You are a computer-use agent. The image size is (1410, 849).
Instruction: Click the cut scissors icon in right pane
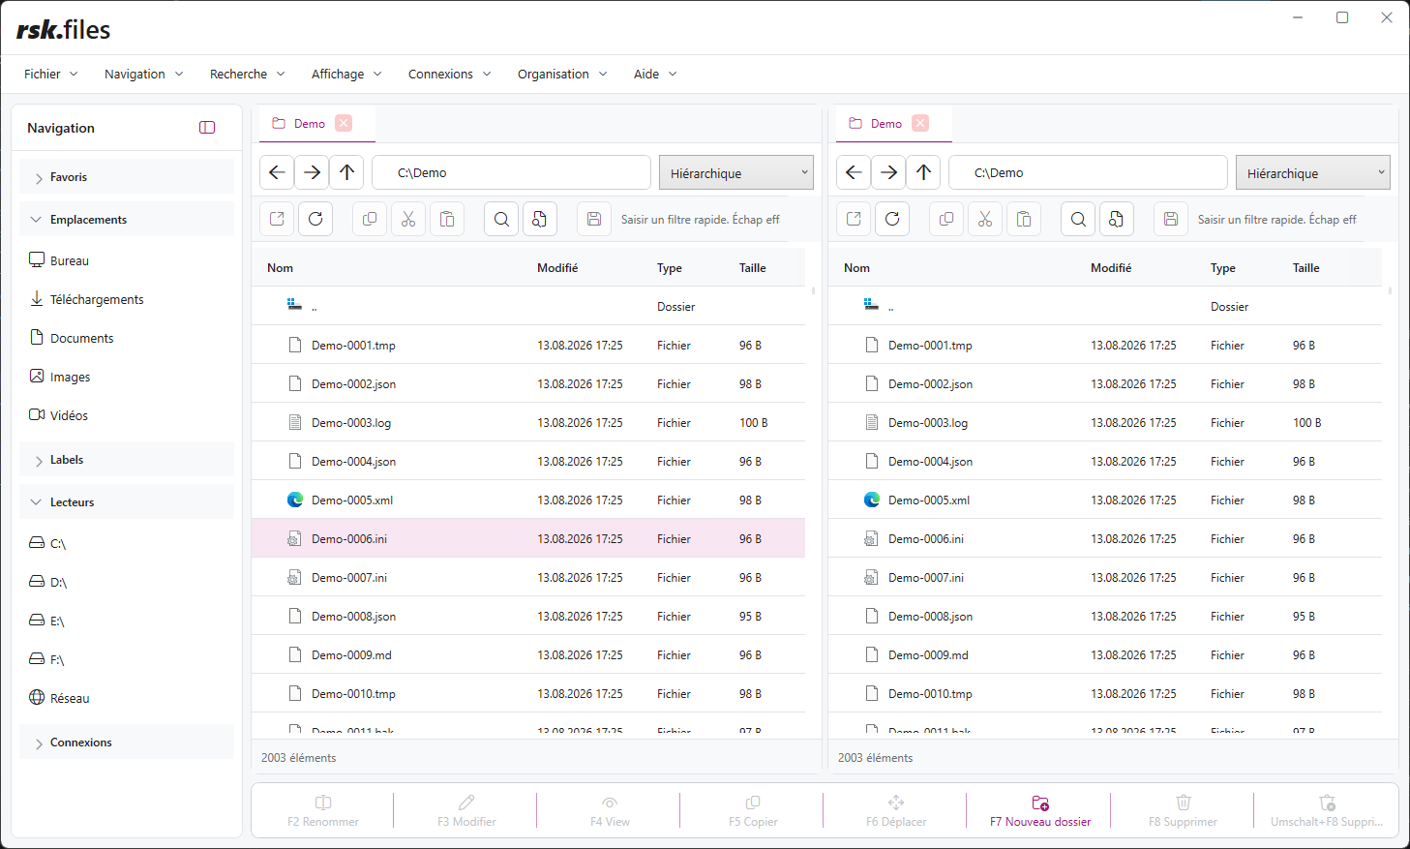985,219
